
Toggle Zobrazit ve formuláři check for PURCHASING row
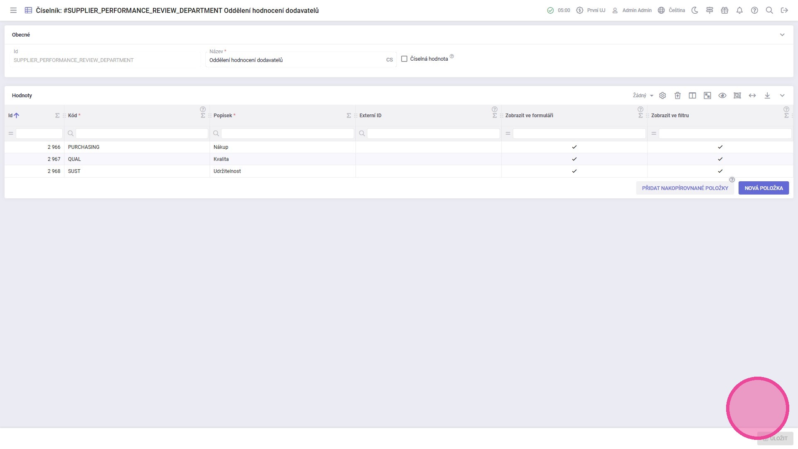pyautogui.click(x=574, y=147)
